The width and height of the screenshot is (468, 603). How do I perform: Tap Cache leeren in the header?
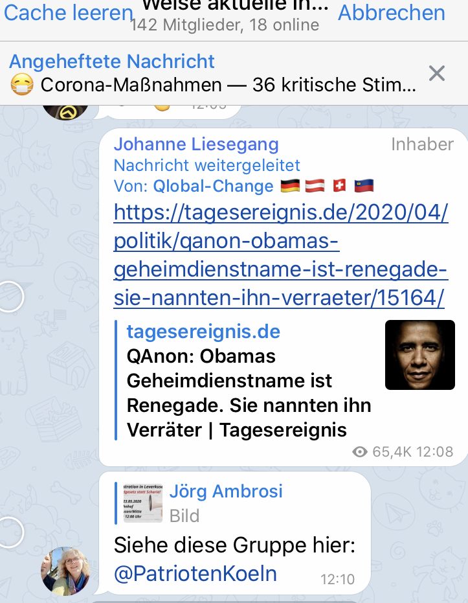[69, 13]
